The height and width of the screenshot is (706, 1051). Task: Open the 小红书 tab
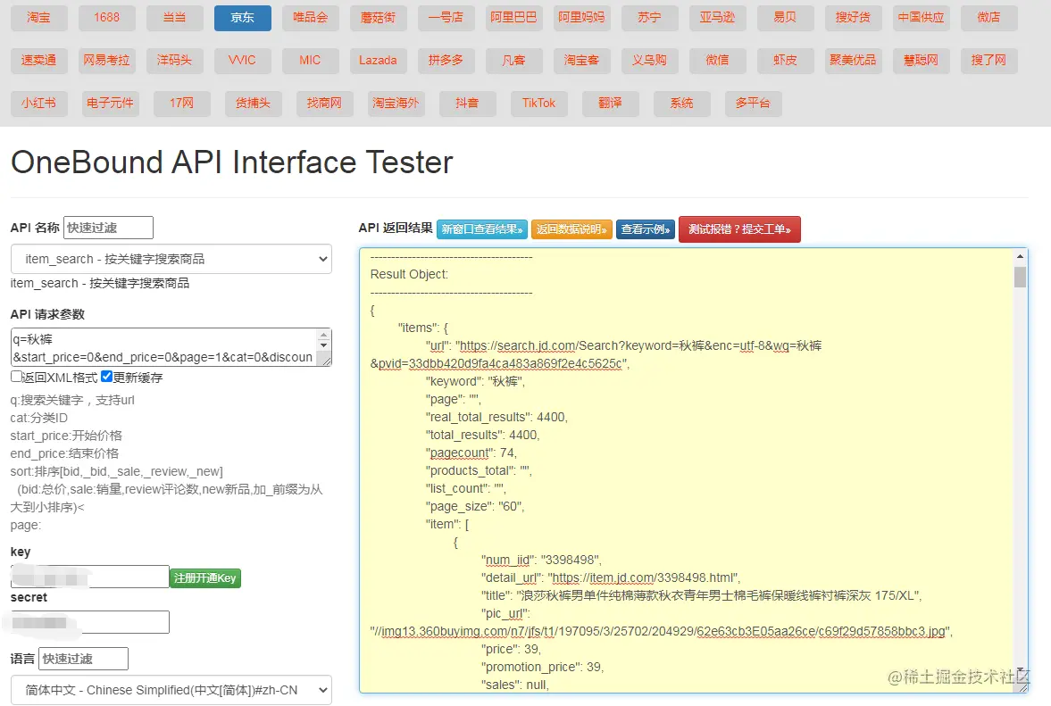39,104
